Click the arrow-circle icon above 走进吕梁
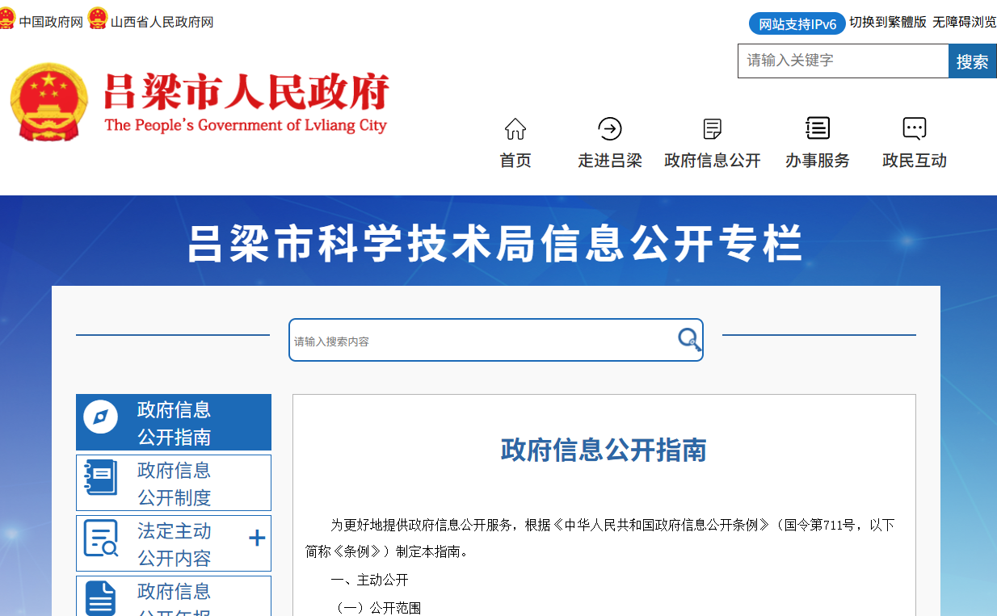 point(609,128)
